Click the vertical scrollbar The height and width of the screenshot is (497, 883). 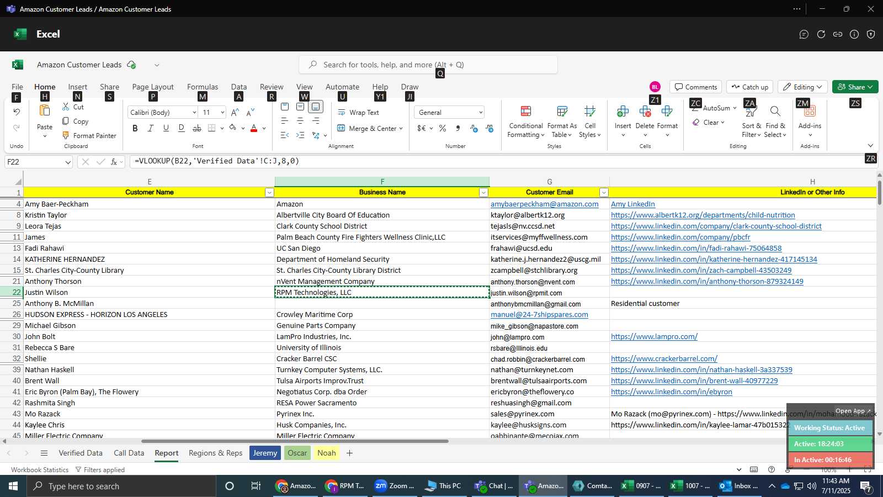point(879,192)
